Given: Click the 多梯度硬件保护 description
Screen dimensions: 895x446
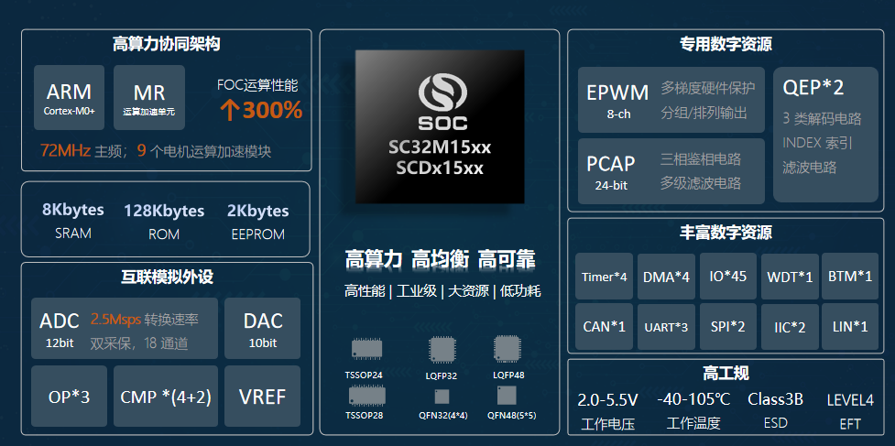Looking at the screenshot, I should point(708,89).
